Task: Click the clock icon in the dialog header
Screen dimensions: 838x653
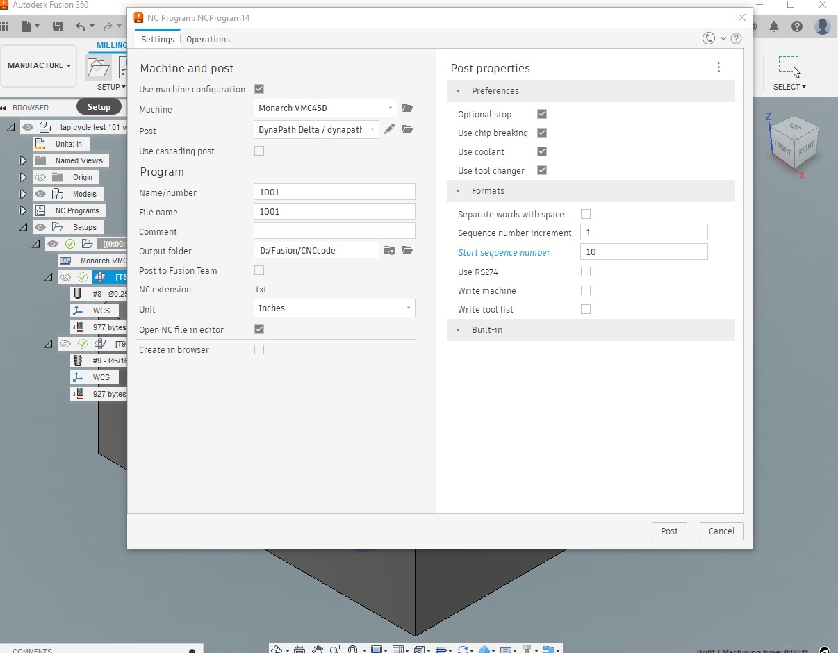Action: pos(709,39)
